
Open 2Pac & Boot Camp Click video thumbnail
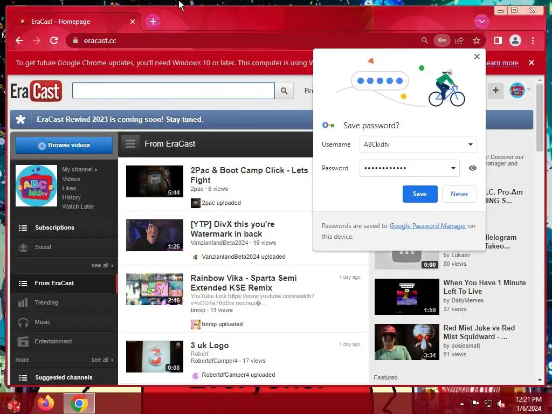coord(155,181)
